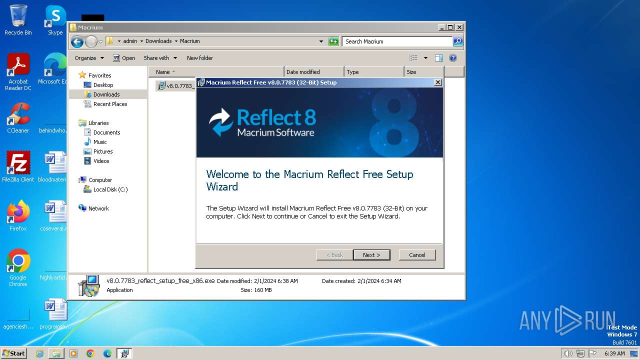Open Internet Explorer from taskbar
This screenshot has height=360, width=640.
pos(39,353)
